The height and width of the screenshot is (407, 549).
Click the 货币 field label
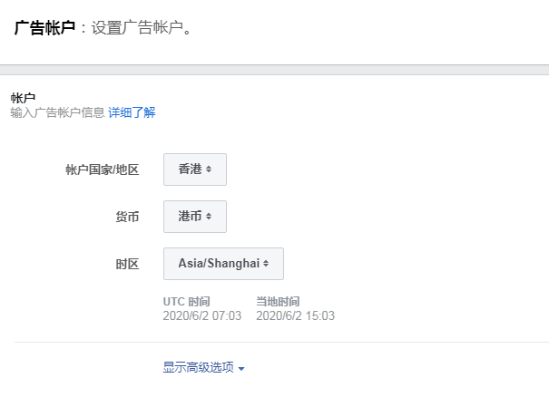click(127, 218)
